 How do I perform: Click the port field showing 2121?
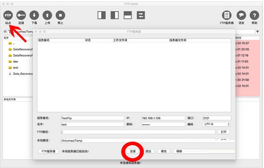(216, 118)
